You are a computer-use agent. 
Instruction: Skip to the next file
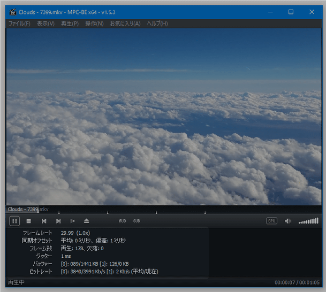click(x=58, y=221)
